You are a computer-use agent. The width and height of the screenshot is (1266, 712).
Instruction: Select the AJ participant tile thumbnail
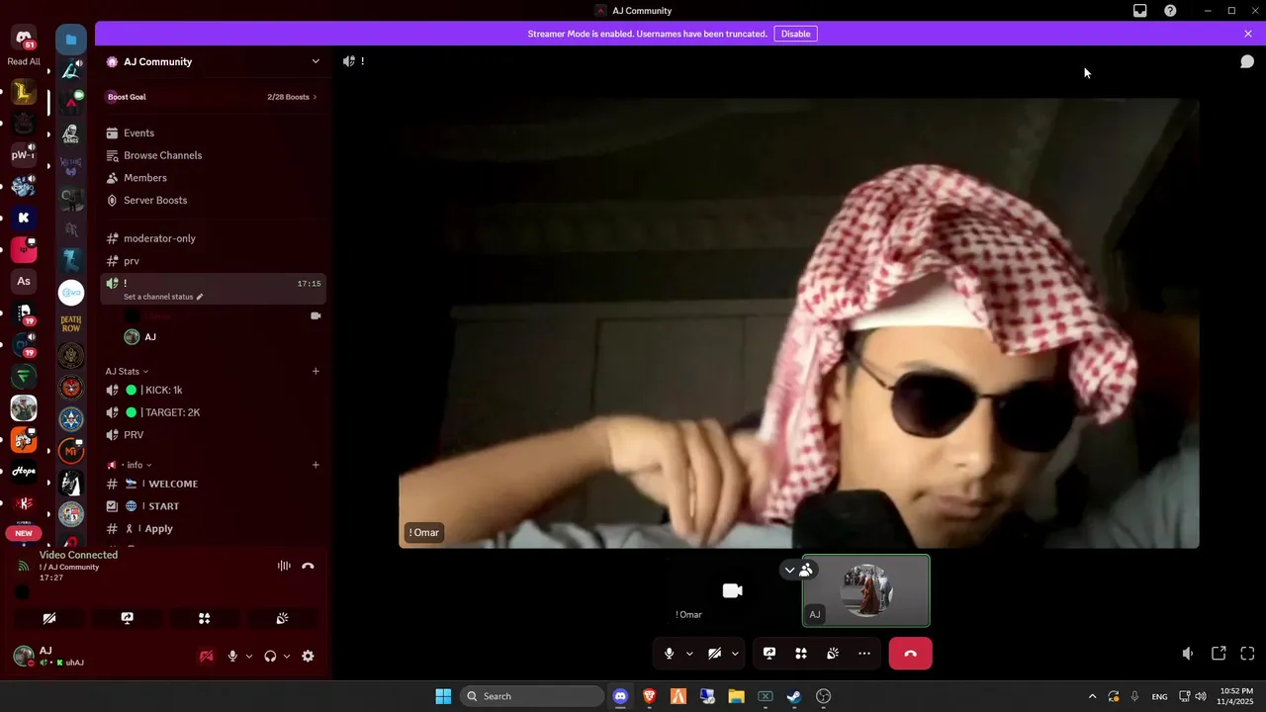click(866, 590)
